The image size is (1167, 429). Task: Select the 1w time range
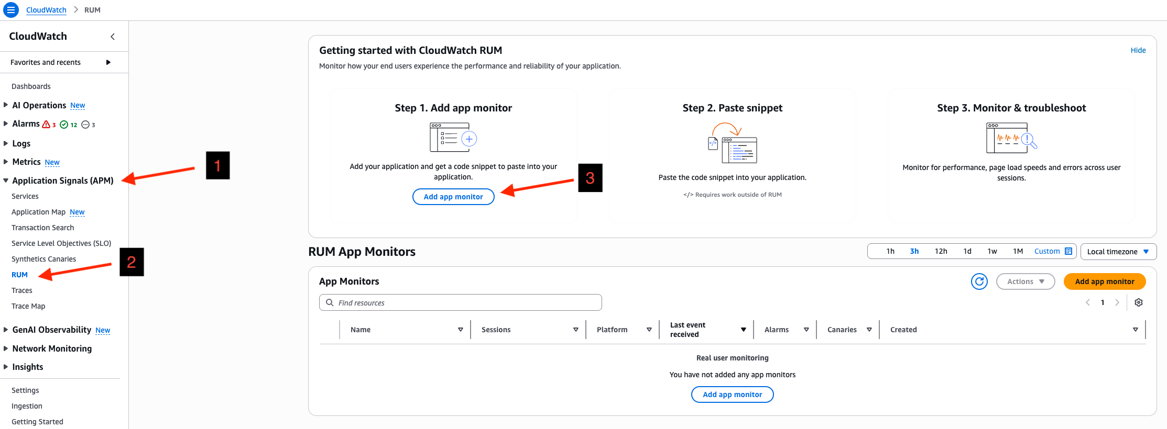pyautogui.click(x=992, y=251)
